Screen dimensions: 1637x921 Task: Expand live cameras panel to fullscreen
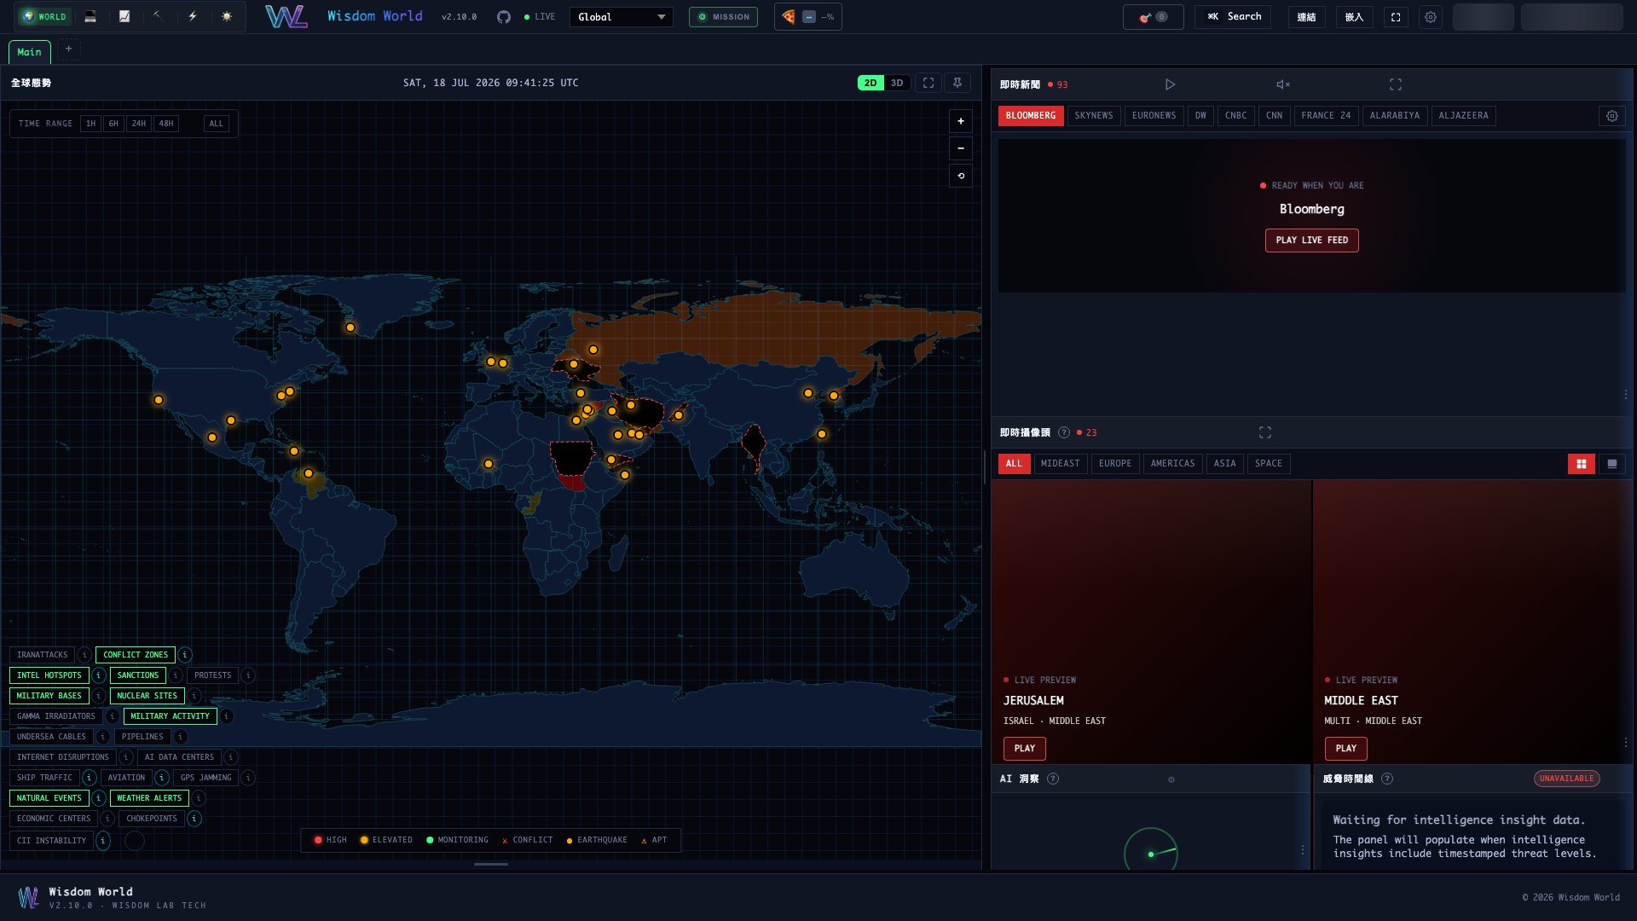point(1265,432)
